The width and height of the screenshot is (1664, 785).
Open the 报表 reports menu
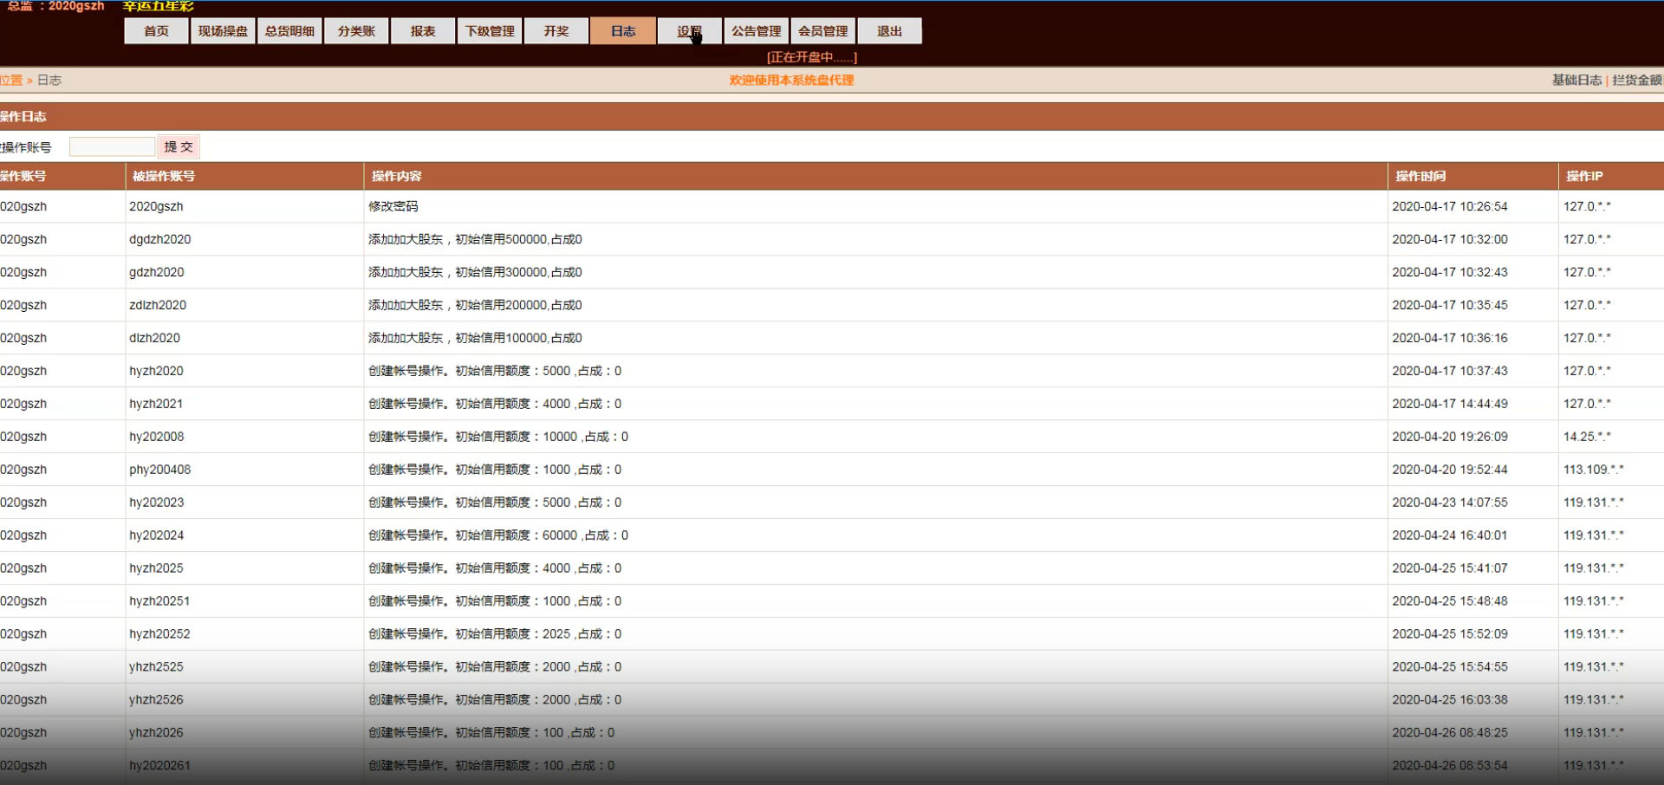tap(423, 31)
